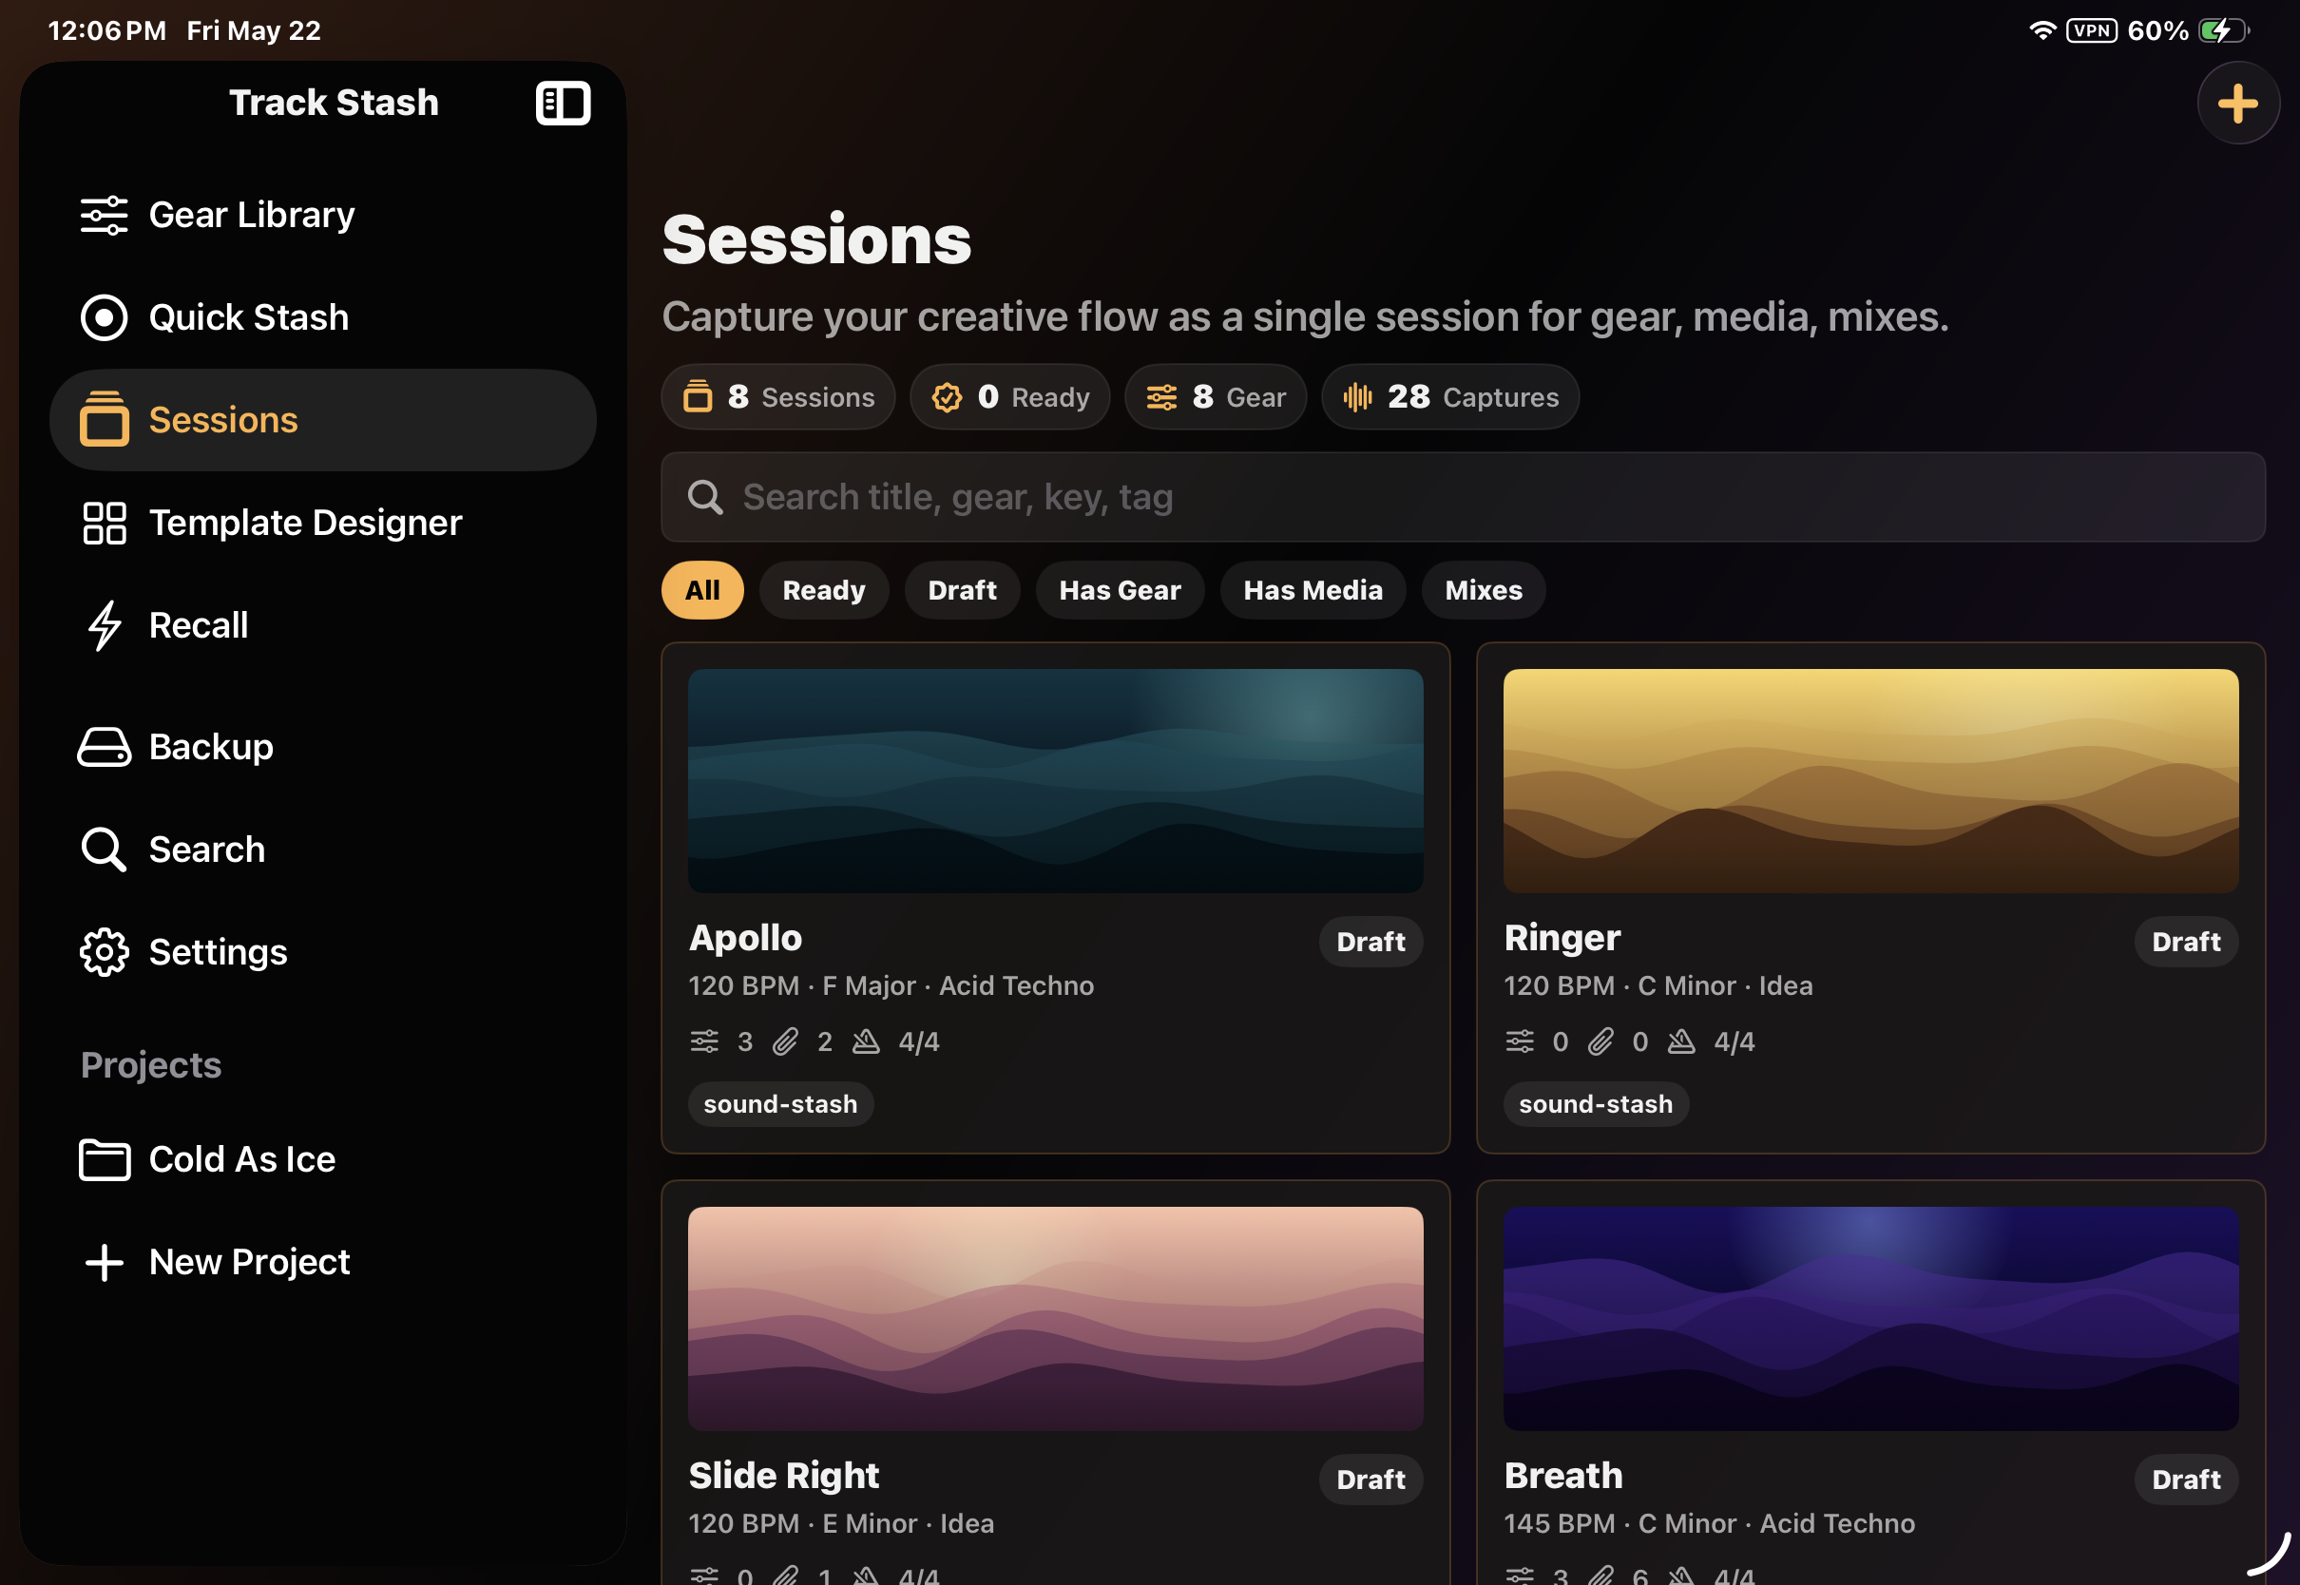The image size is (2300, 1585).
Task: Open the Ringer session golden artwork
Action: pyautogui.click(x=1871, y=782)
